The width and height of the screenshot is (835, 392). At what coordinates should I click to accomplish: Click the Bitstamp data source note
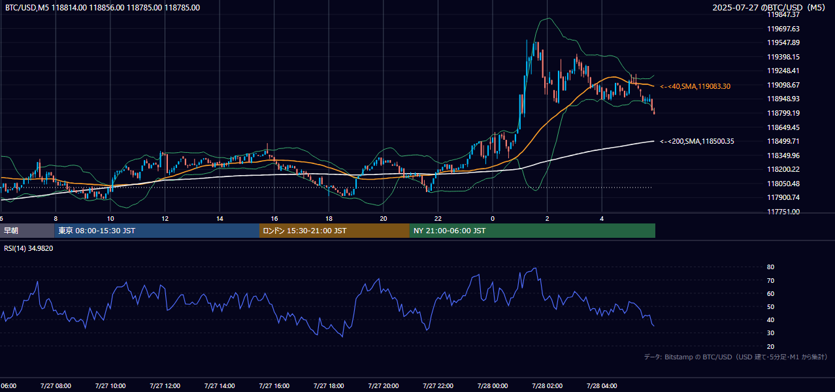click(x=736, y=357)
